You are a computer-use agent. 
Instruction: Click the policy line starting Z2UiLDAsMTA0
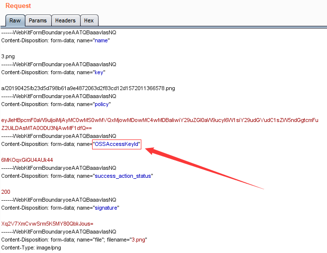click(x=46, y=128)
